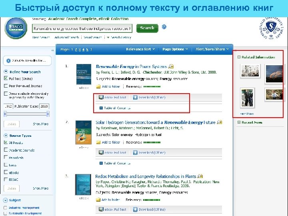Click the Springfield University Library crest
This screenshot has width=288, height=216.
tap(272, 28)
